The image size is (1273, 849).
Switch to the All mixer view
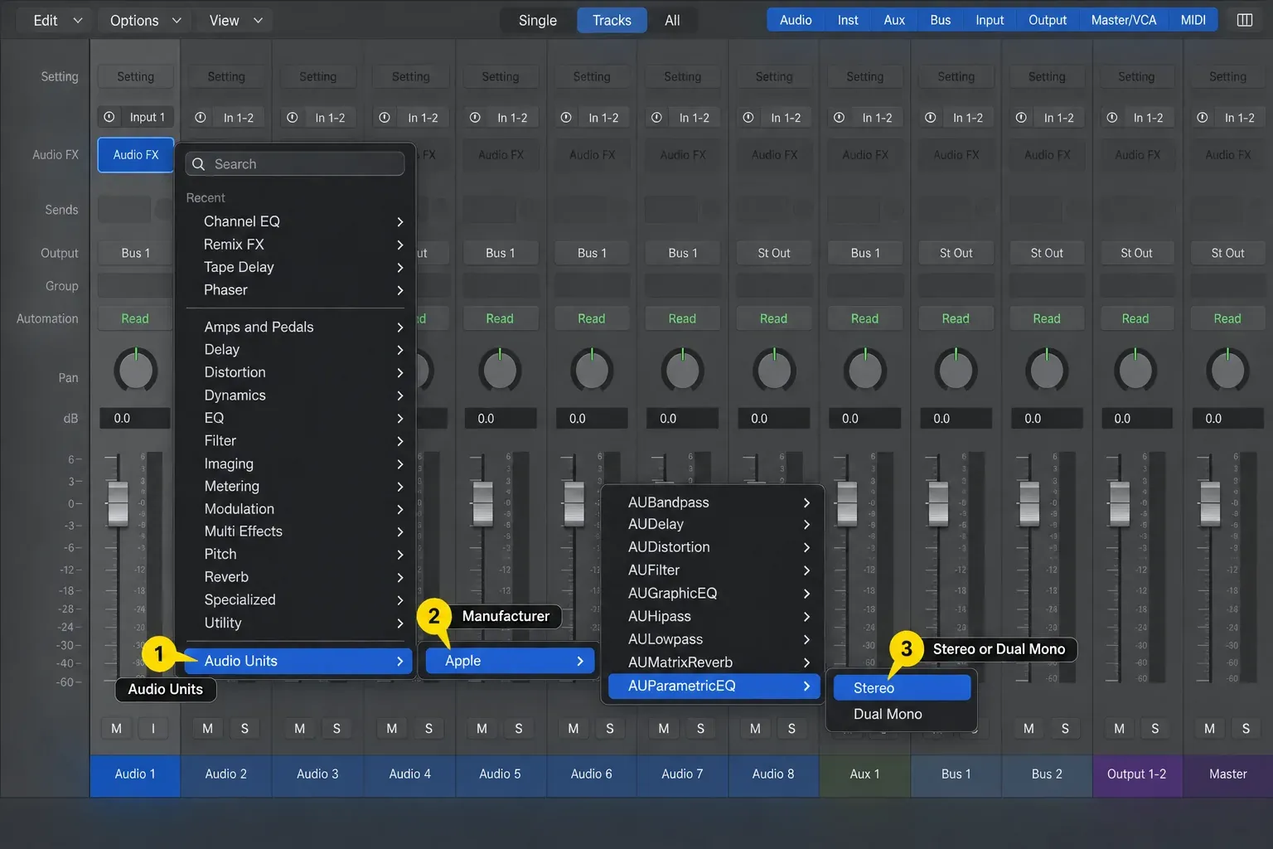(672, 20)
